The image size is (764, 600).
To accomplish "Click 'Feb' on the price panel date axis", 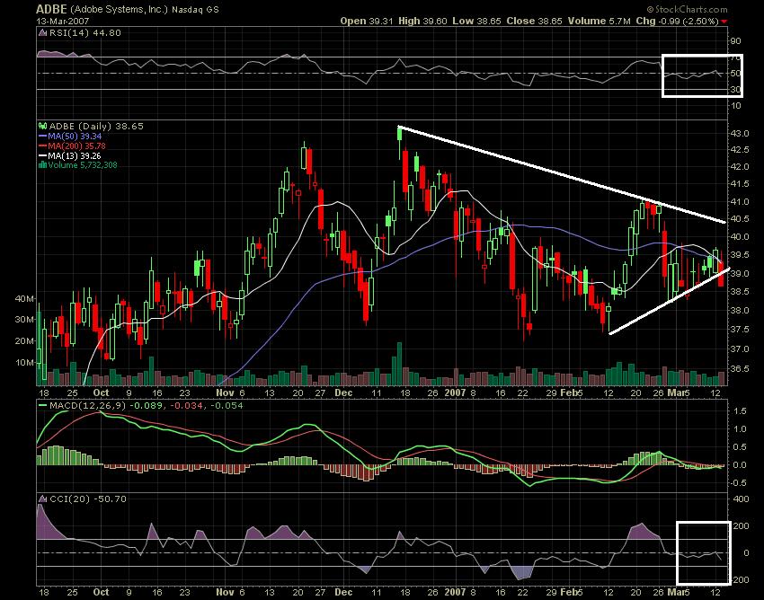I will click(568, 393).
